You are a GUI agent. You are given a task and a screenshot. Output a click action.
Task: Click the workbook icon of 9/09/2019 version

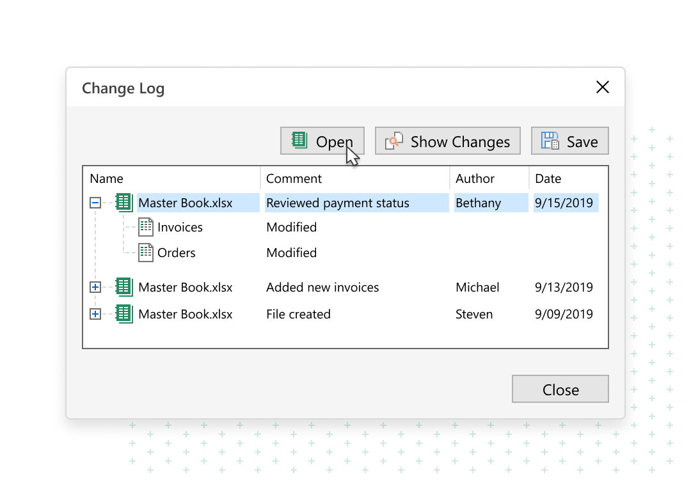124,314
